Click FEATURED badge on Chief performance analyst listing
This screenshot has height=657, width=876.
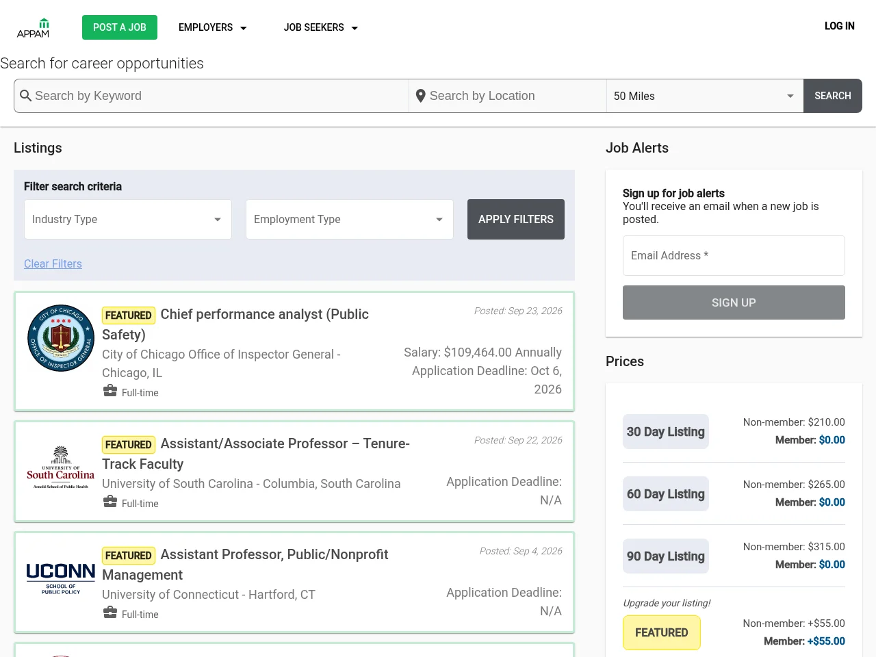coord(129,315)
